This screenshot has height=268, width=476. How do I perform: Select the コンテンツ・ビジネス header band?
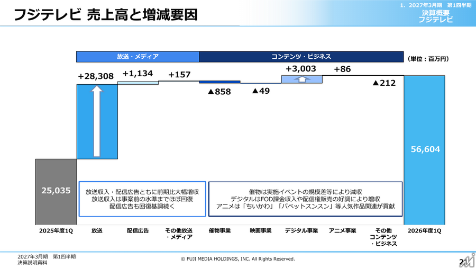301,57
